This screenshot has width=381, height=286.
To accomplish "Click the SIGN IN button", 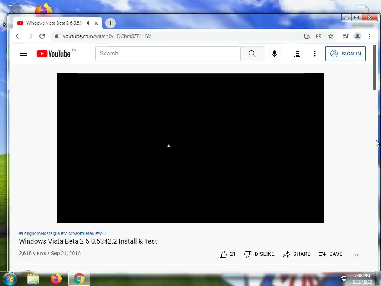I will (345, 54).
